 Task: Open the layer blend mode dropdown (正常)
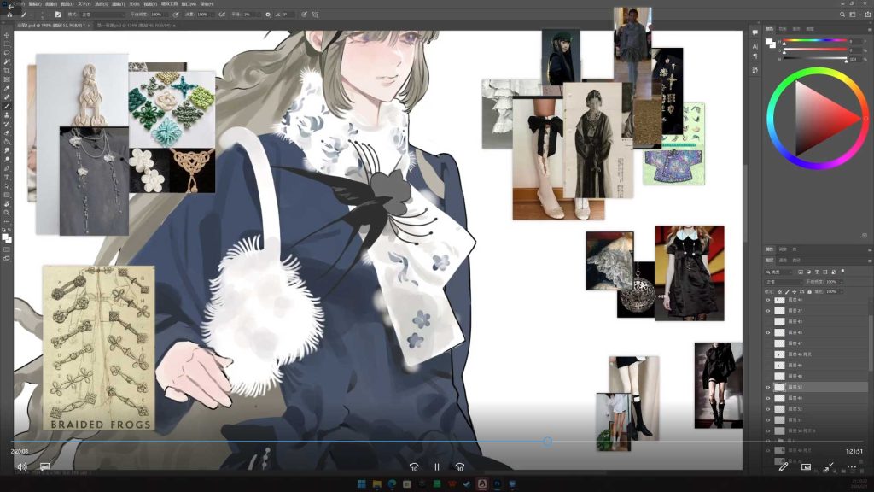tap(782, 281)
